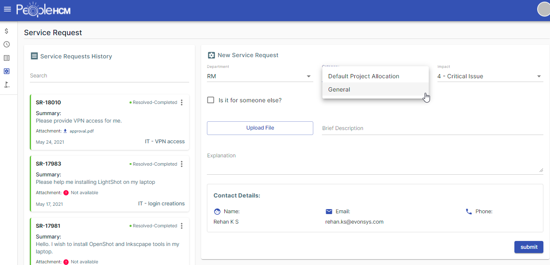Open three-dot menu for SR-17983

[182, 164]
